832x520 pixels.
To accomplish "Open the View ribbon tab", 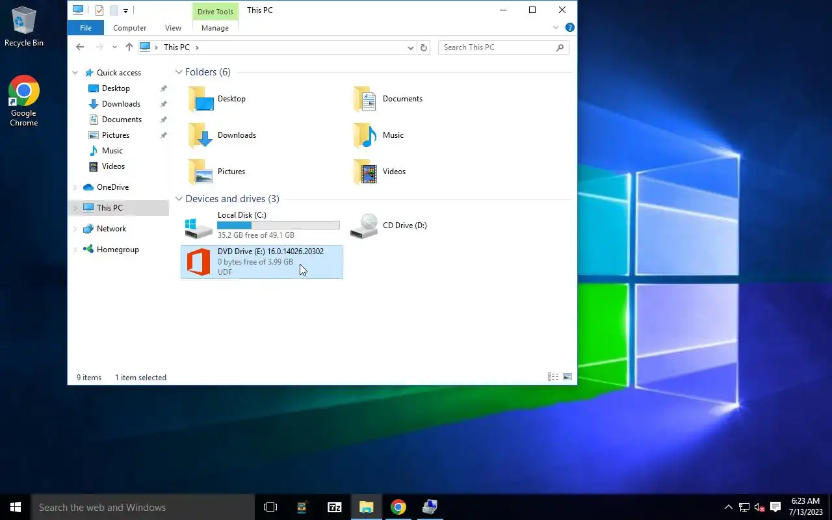I will 173,28.
